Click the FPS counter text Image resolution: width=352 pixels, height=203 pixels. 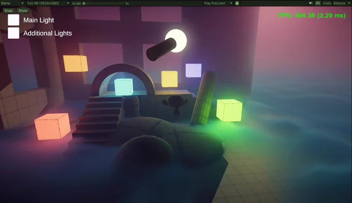pos(312,15)
